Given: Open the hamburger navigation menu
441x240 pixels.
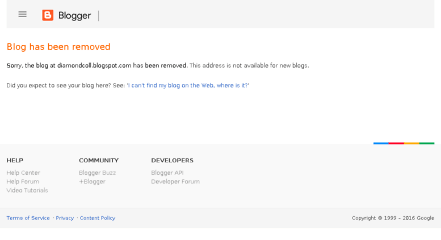Looking at the screenshot, I should pos(23,14).
